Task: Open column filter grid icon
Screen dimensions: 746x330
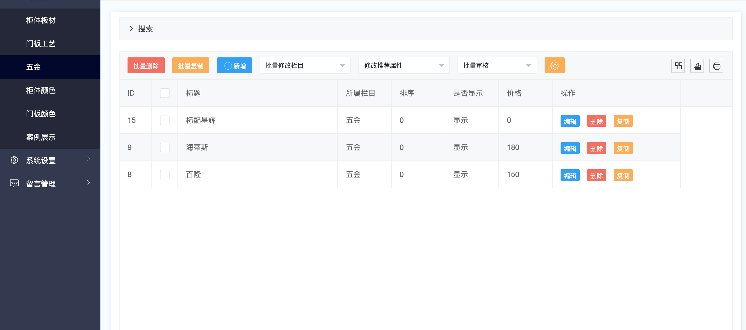Action: coord(678,66)
